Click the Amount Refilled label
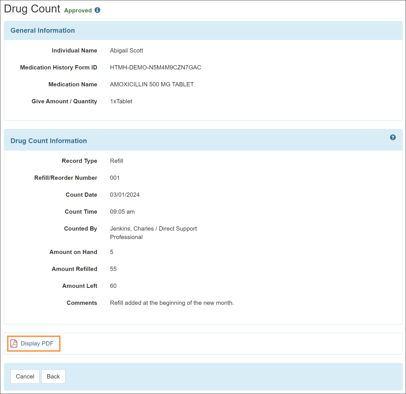The height and width of the screenshot is (394, 406). click(74, 269)
